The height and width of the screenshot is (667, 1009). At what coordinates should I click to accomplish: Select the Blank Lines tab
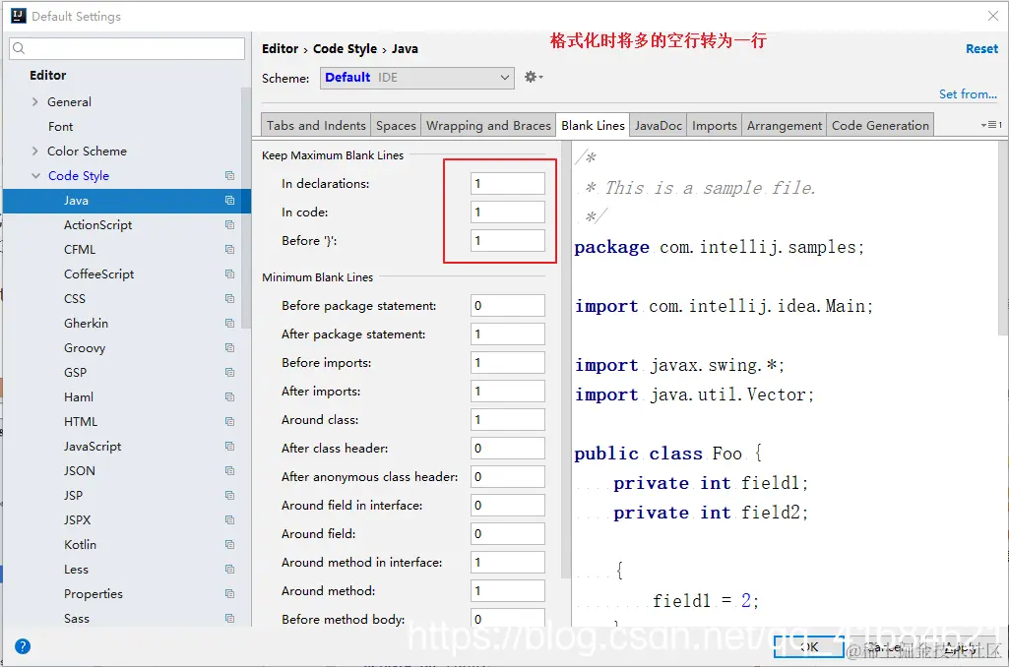[x=593, y=125]
